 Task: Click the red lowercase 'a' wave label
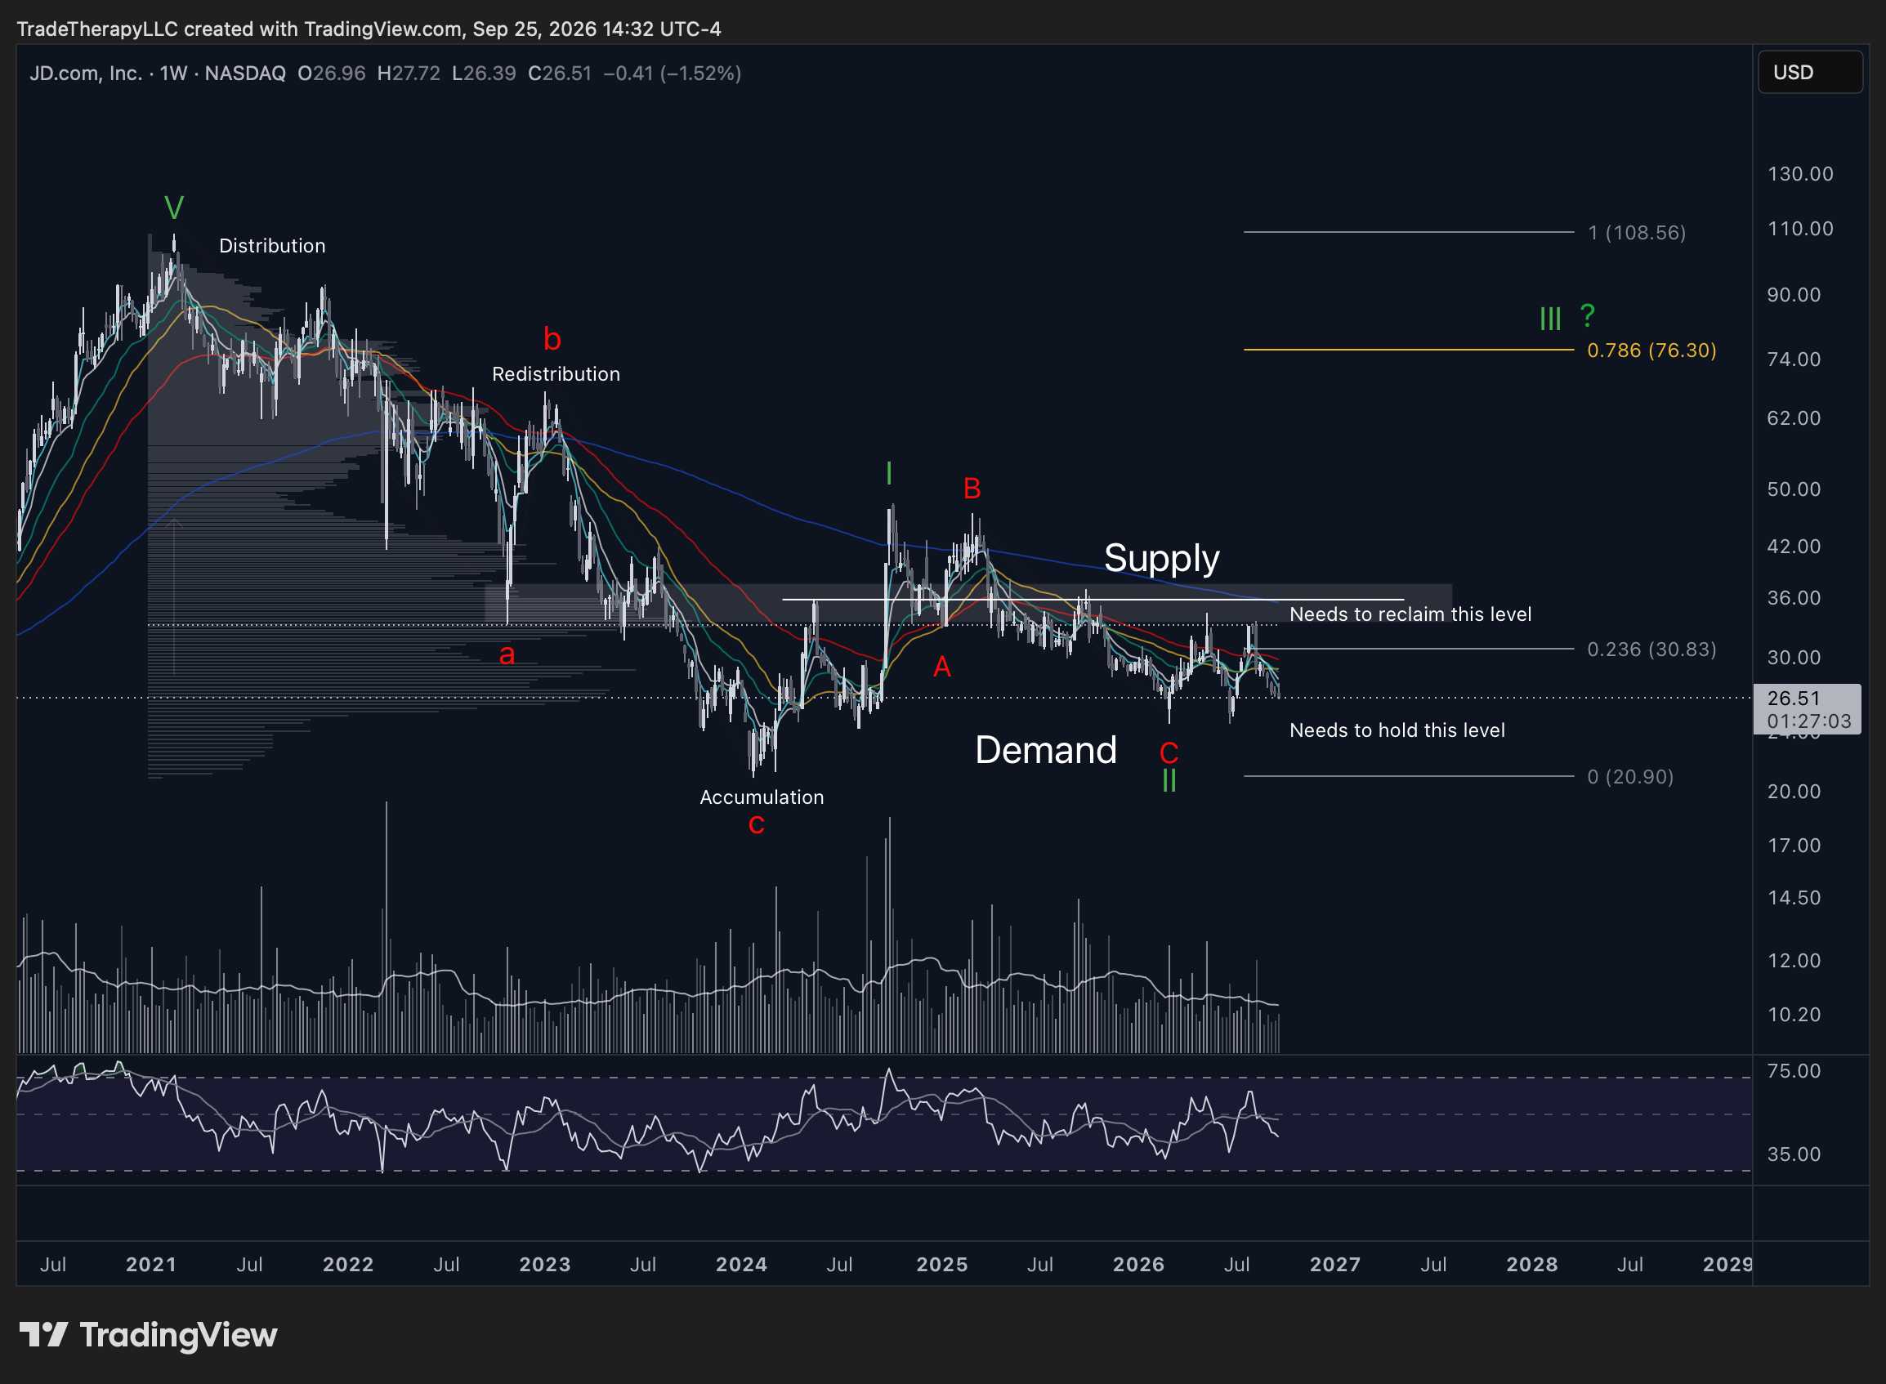pyautogui.click(x=507, y=654)
